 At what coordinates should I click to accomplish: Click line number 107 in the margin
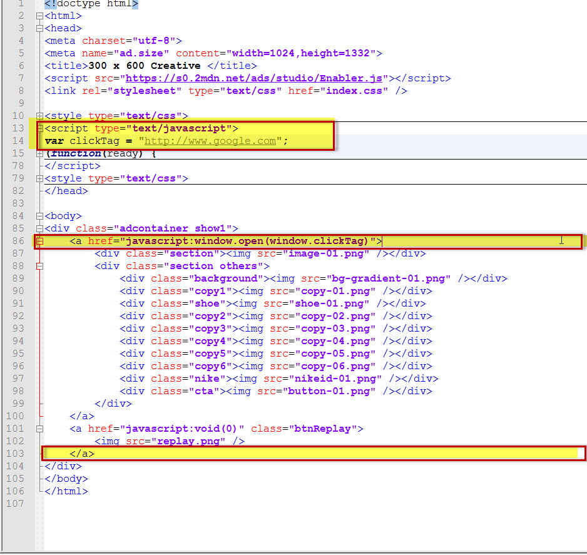[x=15, y=504]
